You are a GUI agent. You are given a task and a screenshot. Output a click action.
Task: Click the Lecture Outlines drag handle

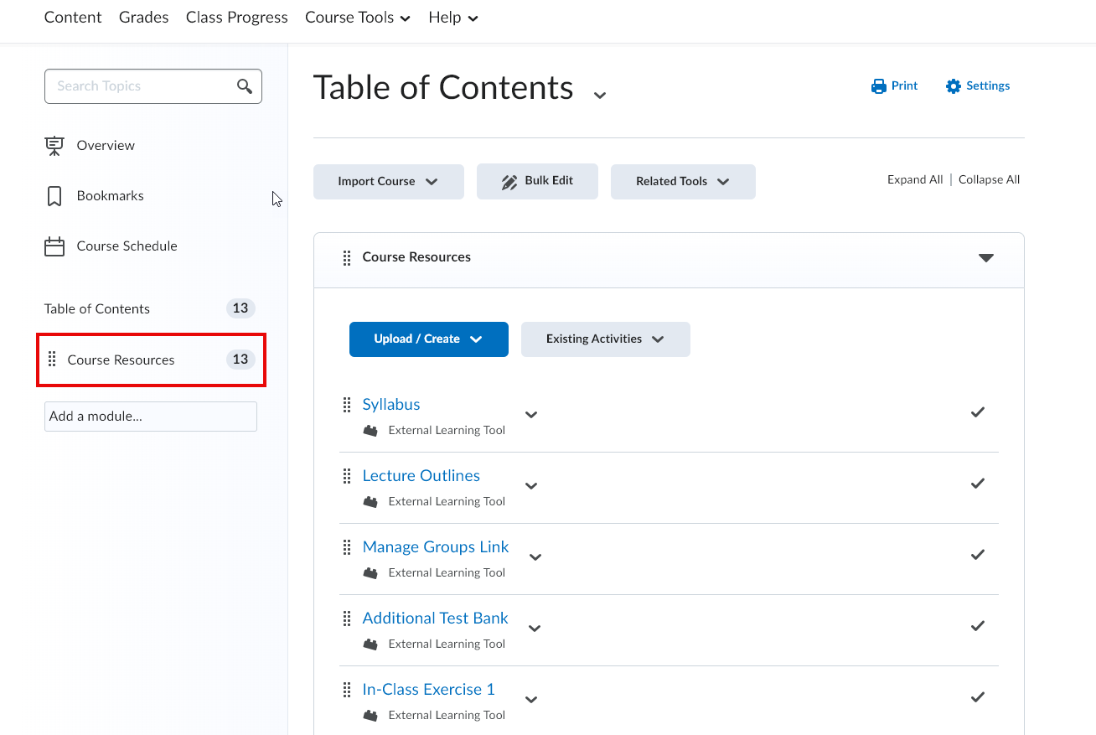(x=347, y=476)
